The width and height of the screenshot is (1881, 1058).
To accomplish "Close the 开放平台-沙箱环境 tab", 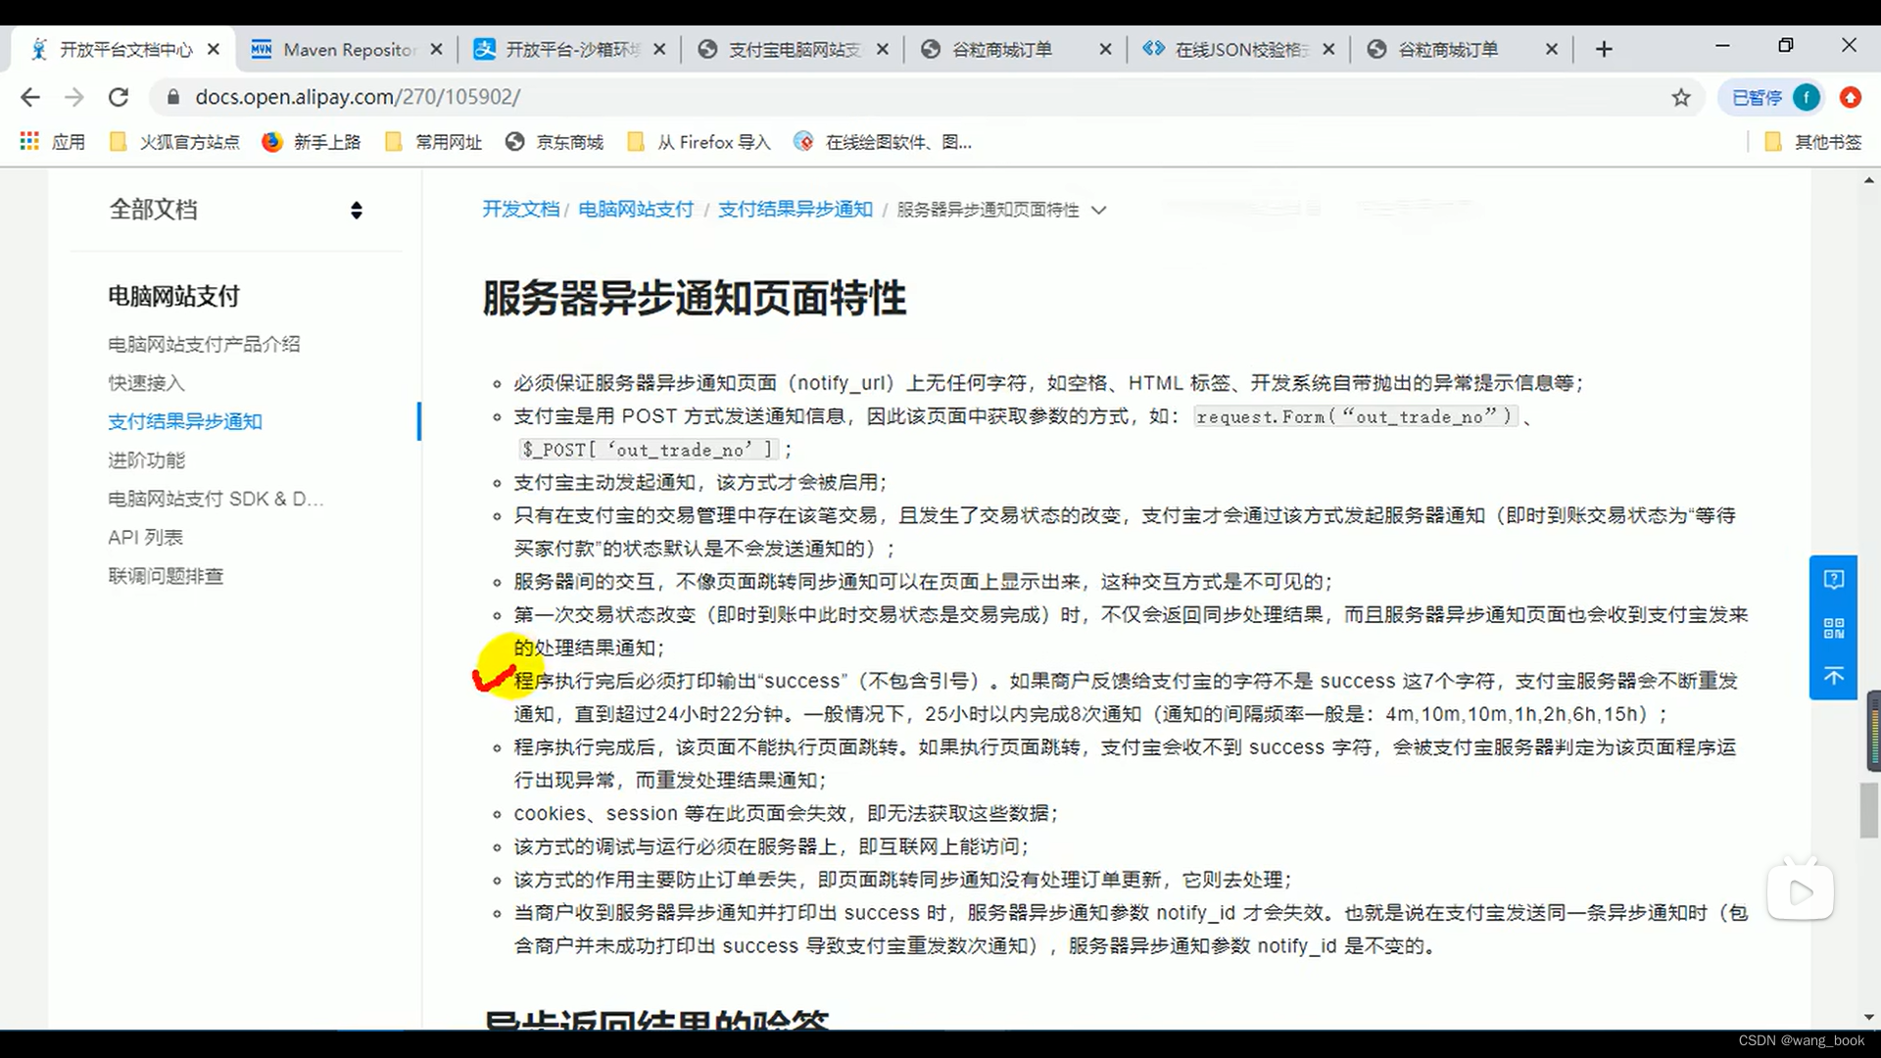I will pos(659,49).
